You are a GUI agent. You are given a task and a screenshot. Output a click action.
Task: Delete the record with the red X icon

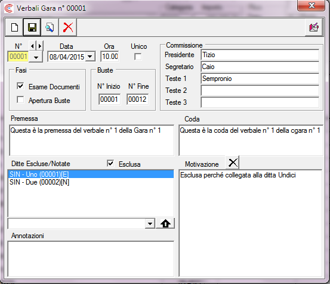[x=68, y=27]
